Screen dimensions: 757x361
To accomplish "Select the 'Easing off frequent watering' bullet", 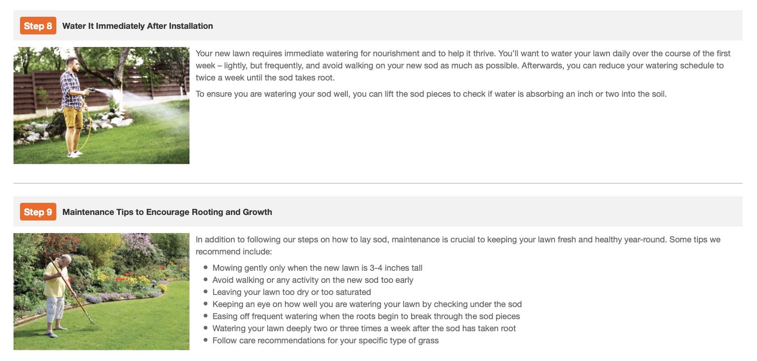I will point(366,316).
